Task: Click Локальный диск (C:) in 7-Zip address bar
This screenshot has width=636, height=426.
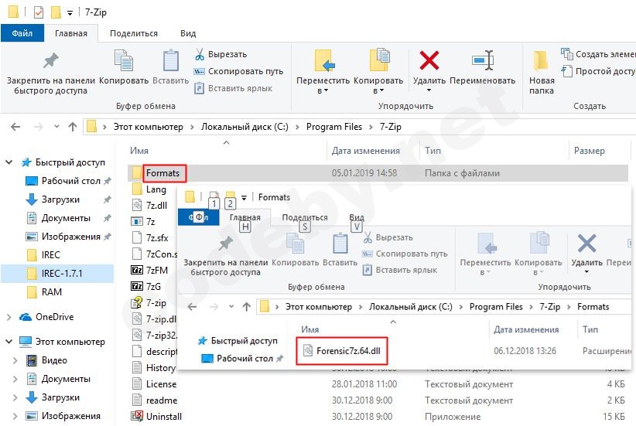Action: coord(244,127)
